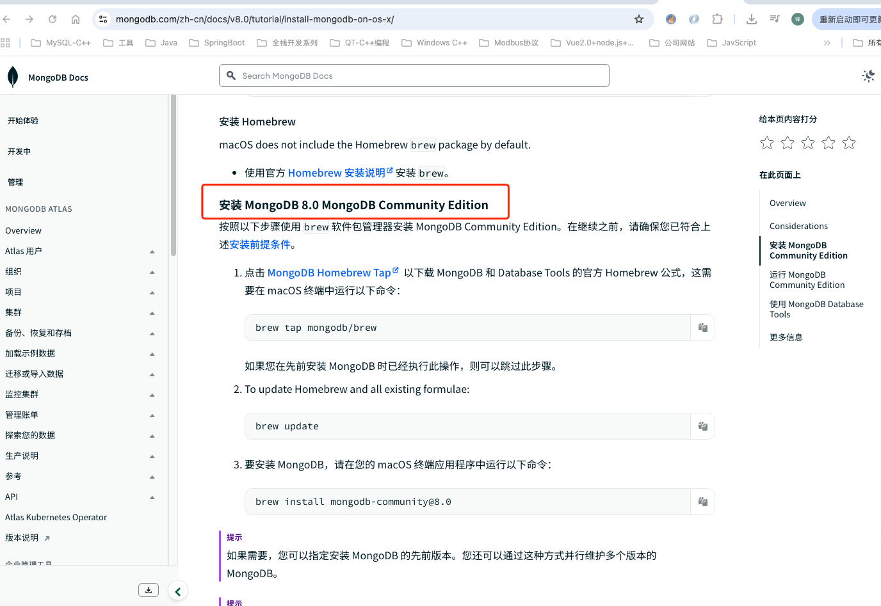
Task: Open the apps grid in bookmarks bar
Action: [5, 43]
